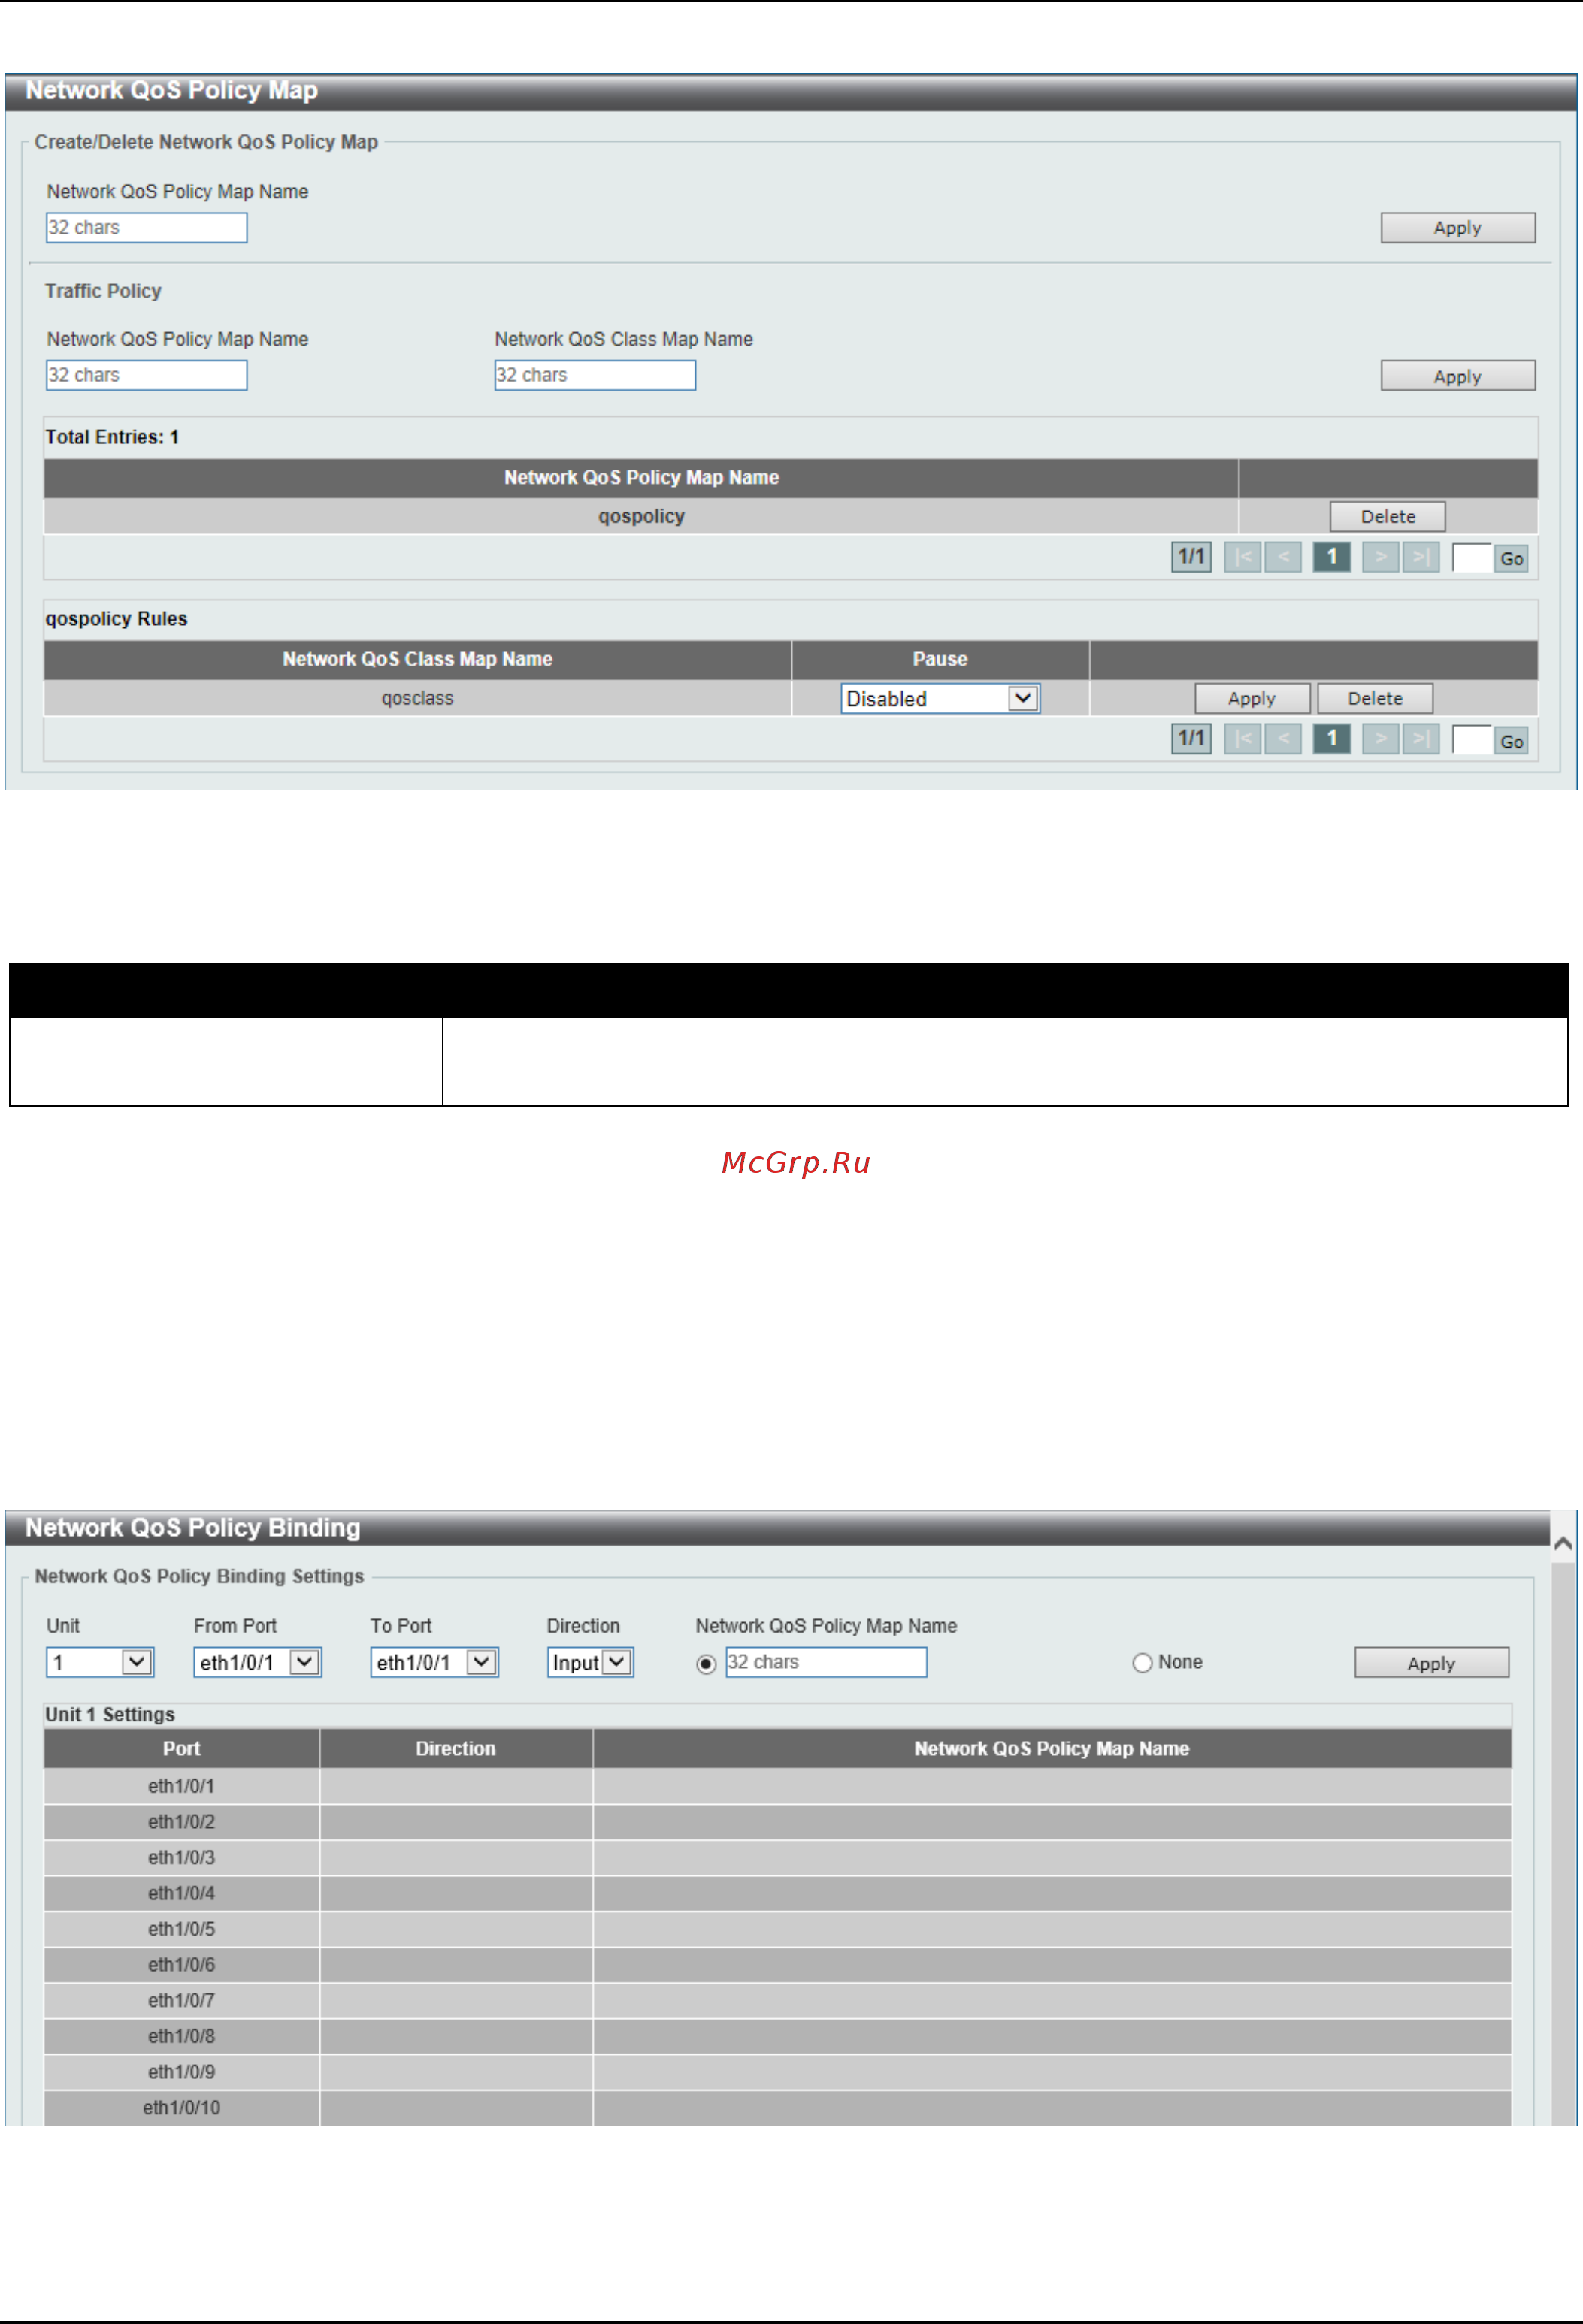Click the eth1/0/1 port row
This screenshot has height=2324, width=1583.
[x=777, y=1787]
